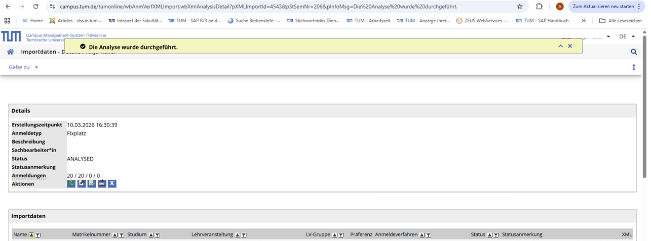
Task: Filter the Matrikelnummer column
Action: (x=122, y=235)
